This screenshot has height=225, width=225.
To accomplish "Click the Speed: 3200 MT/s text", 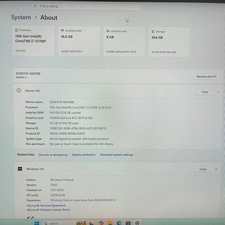I will click(x=71, y=51).
